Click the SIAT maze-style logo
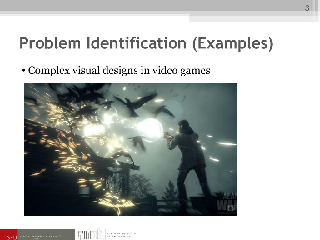Screen dimensions: 320x240 click(x=89, y=234)
